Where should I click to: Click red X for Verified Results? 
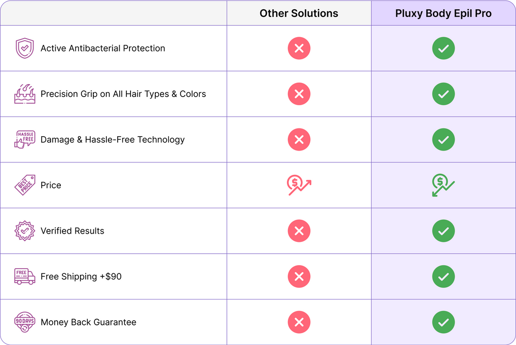point(299,231)
